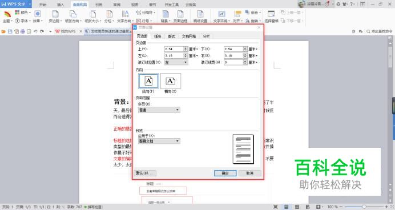
Task: Open the 文字环绕 text wrap button
Action: tap(221, 17)
